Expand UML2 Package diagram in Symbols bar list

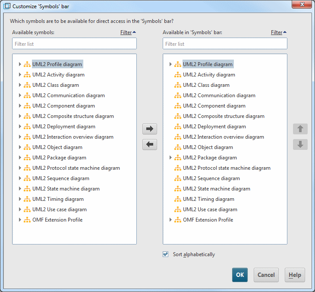coord(170,158)
